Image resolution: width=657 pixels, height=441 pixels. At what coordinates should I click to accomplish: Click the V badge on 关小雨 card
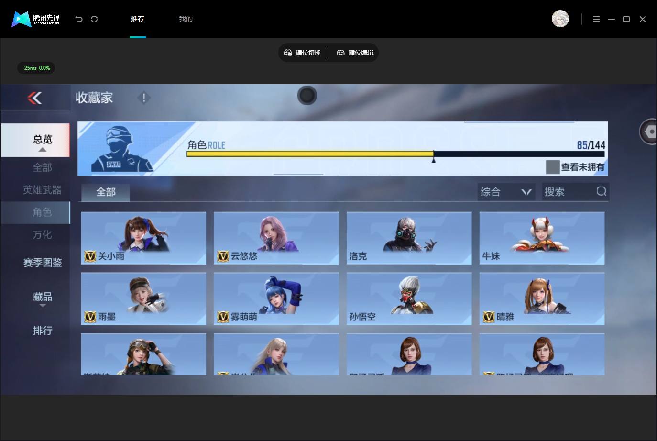tap(90, 256)
